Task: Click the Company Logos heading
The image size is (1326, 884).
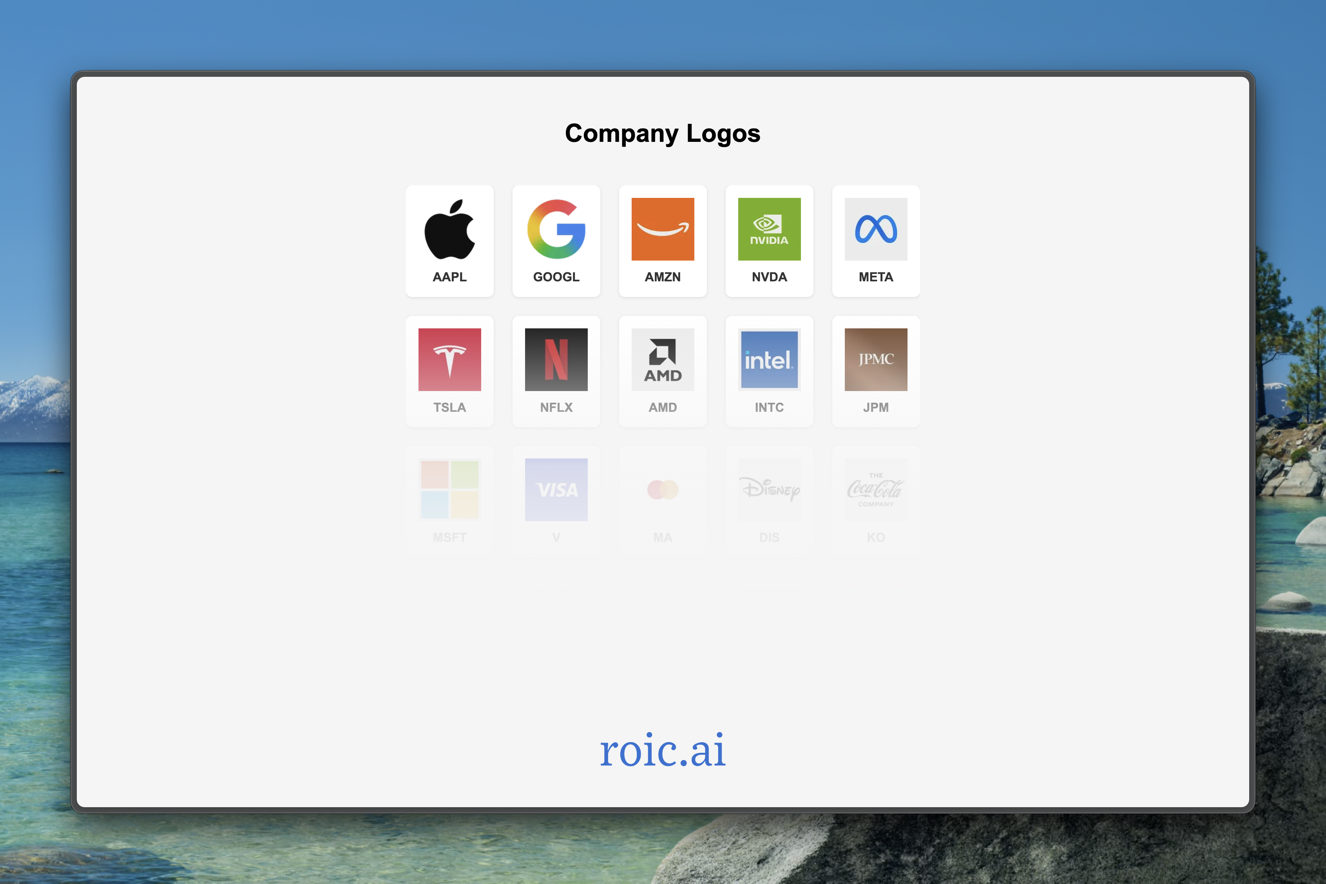Action: point(663,134)
